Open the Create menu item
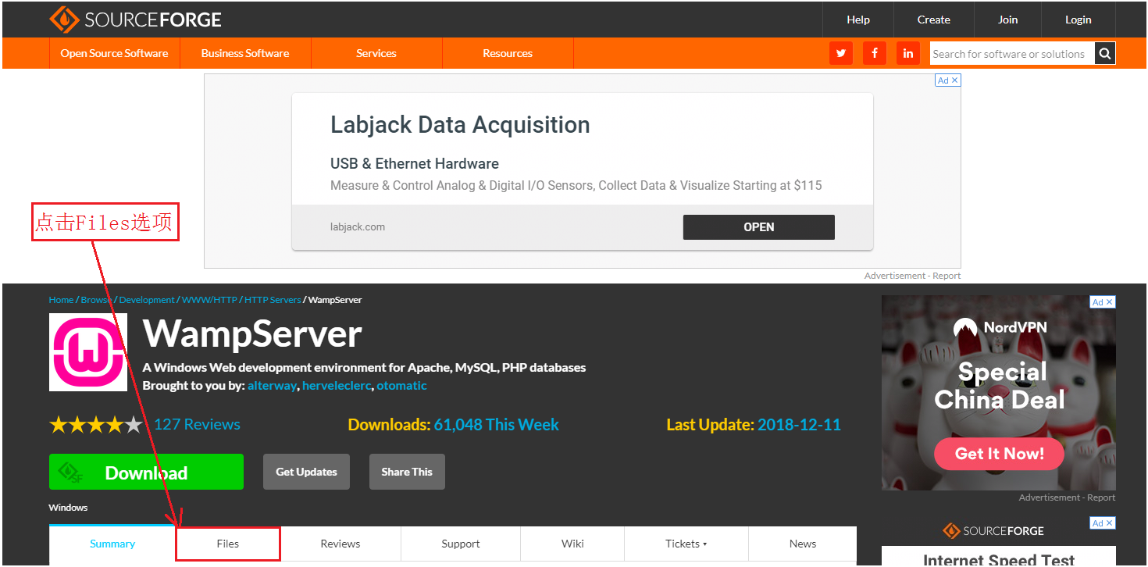Viewport: 1148px width, 567px height. (934, 20)
